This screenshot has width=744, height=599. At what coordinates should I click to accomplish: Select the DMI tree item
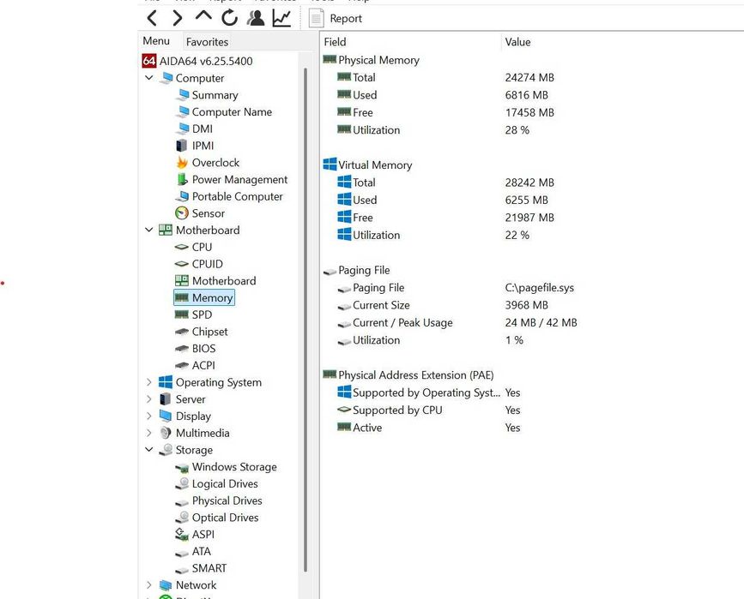[203, 129]
